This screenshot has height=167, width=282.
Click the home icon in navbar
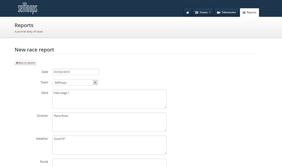pyautogui.click(x=188, y=13)
